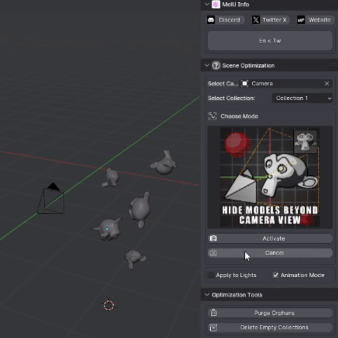
Task: Collapse the Scene Optimization panel
Action: tap(207, 65)
